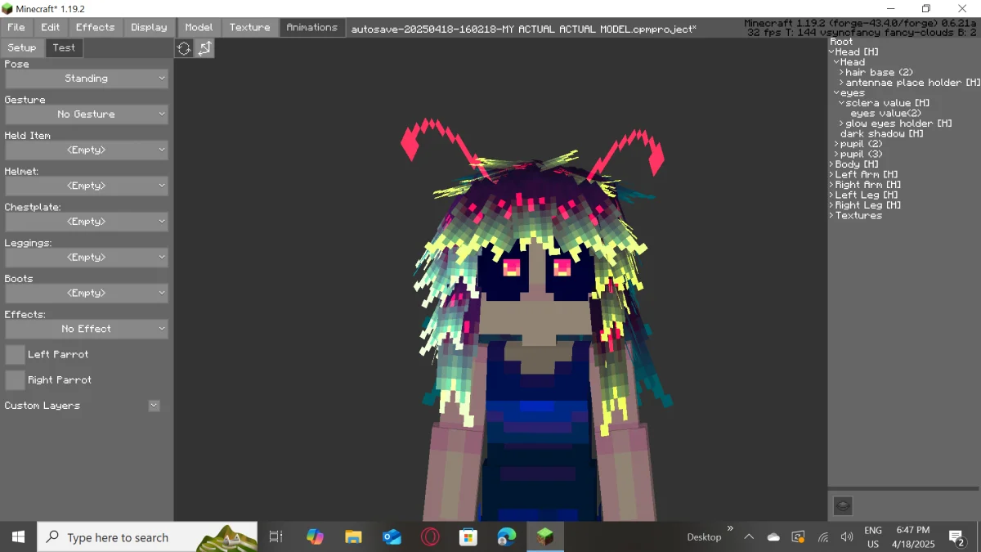
Task: Open the File menu
Action: click(x=16, y=27)
